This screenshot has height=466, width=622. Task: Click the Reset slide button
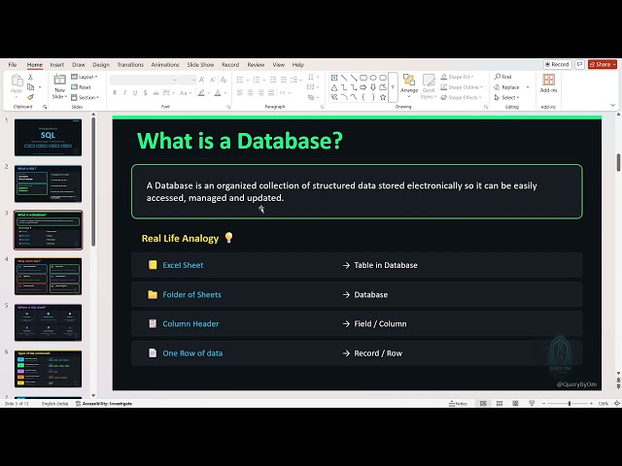point(81,87)
